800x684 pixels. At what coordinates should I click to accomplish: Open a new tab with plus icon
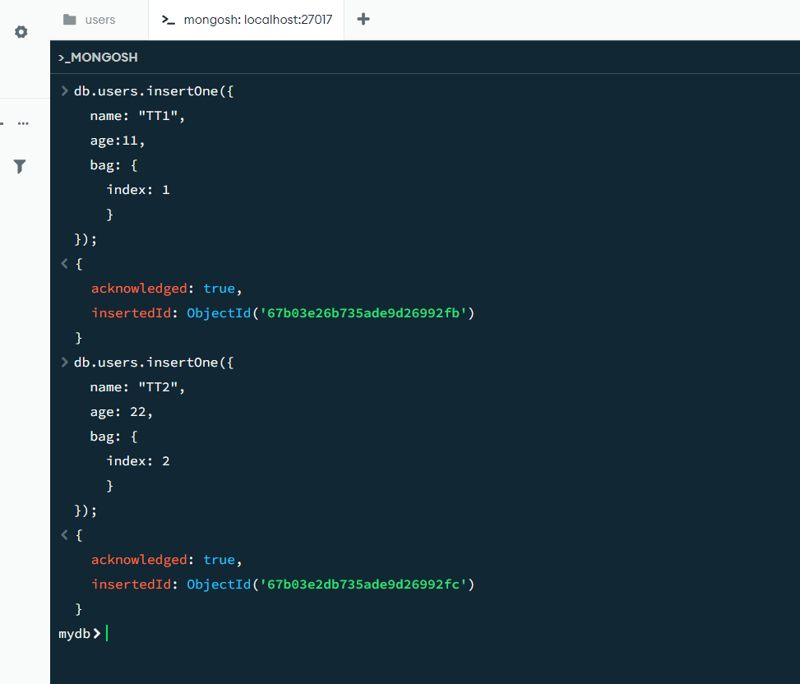pyautogui.click(x=363, y=19)
